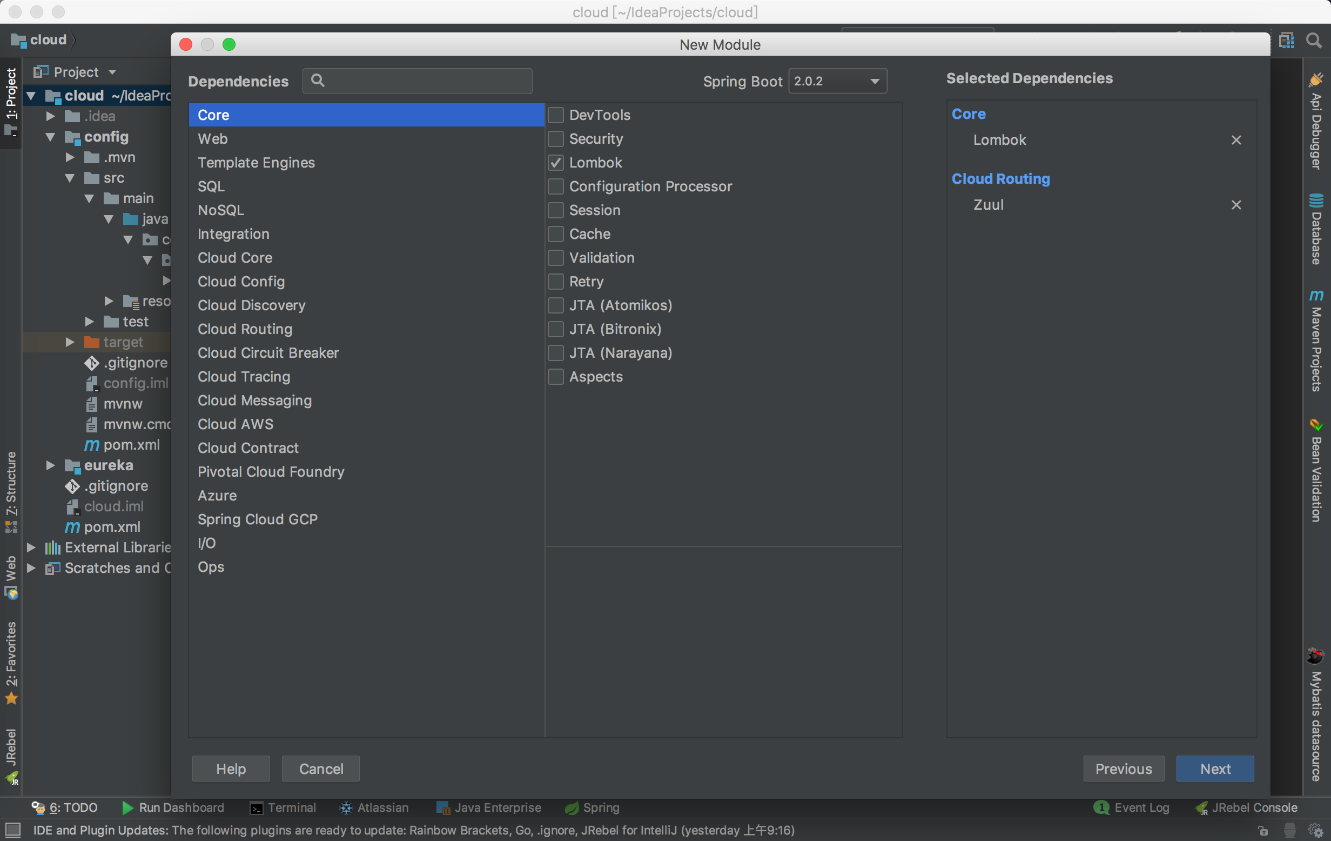The width and height of the screenshot is (1331, 841).
Task: Collapse the config folder in tree
Action: (50, 137)
